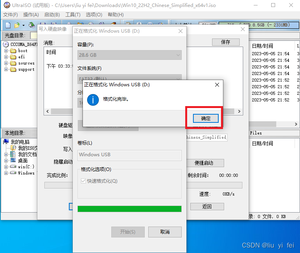Click the 取消 button in format dialog
Viewport: 300px width, 253px height.
(x=165, y=232)
